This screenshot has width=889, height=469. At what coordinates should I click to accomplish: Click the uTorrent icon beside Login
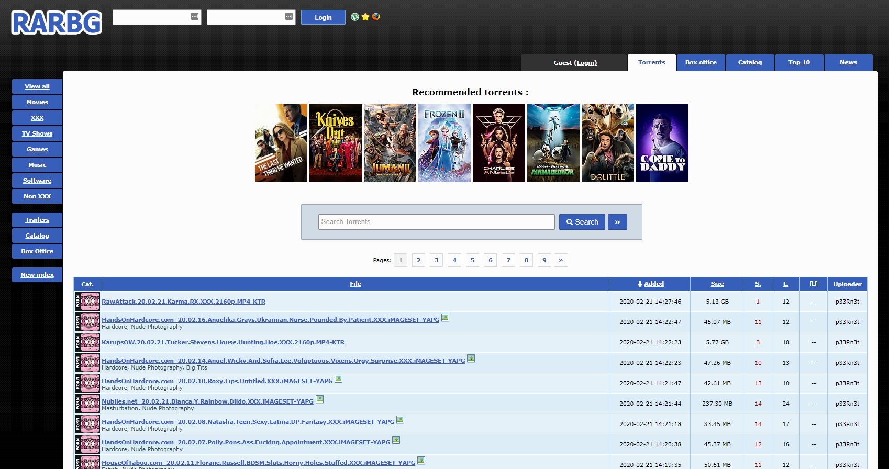click(355, 17)
